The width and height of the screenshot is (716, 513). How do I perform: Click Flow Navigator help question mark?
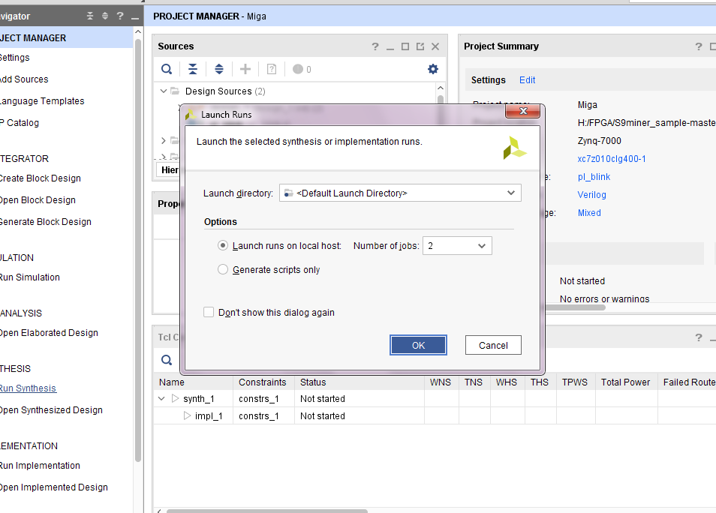pos(120,16)
